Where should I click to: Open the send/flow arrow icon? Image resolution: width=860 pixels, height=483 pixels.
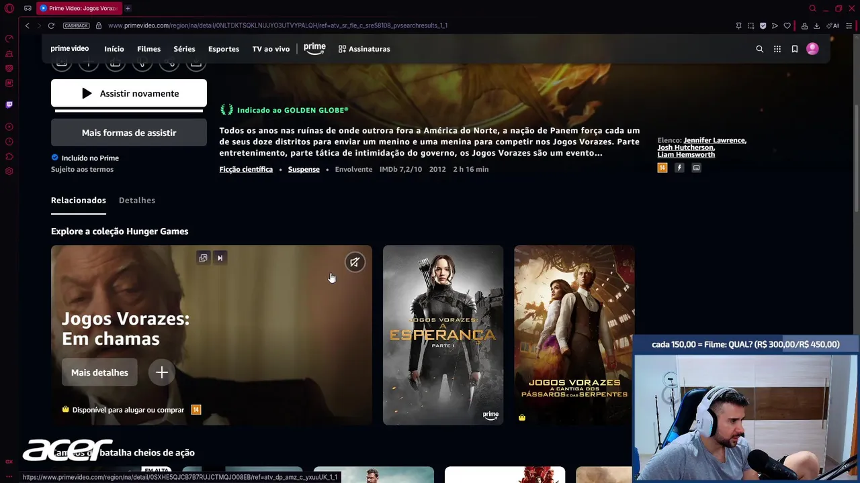coord(775,25)
